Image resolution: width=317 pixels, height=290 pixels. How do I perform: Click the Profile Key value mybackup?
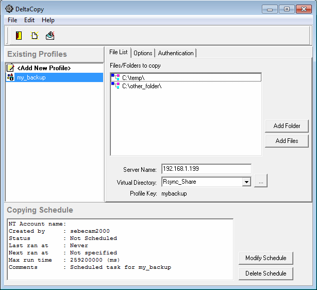[x=174, y=194]
